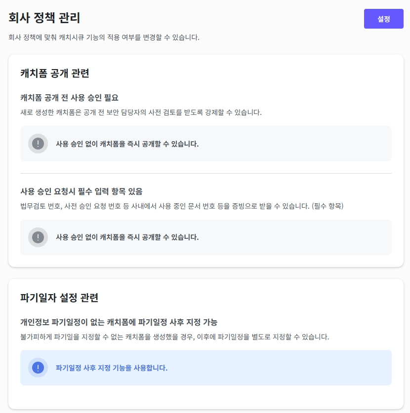Click the page subtitle about 캐치시큐 기능 적용 여부
This screenshot has height=413, width=410.
pos(104,38)
